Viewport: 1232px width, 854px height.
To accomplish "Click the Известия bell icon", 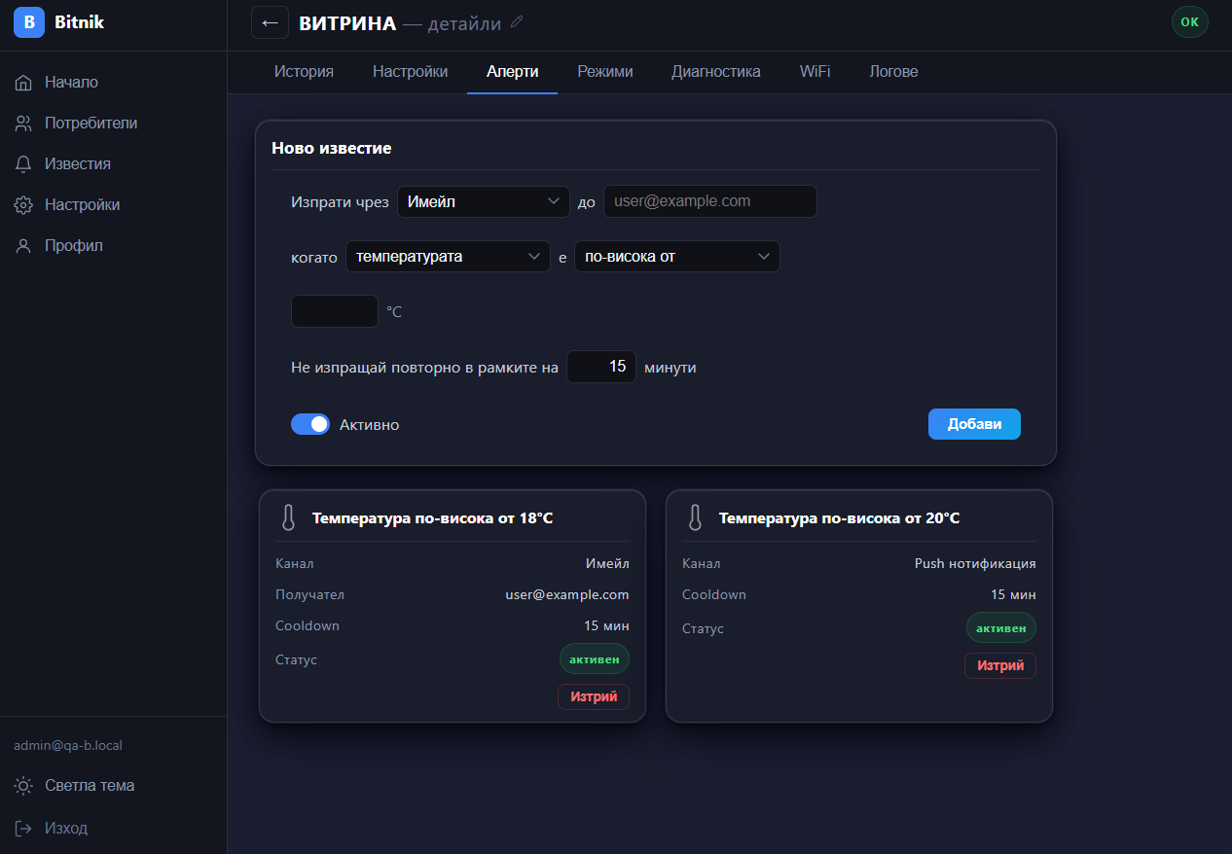I will click(24, 164).
